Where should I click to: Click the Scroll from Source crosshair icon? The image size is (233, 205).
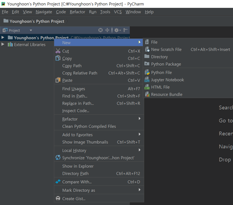click(x=101, y=30)
